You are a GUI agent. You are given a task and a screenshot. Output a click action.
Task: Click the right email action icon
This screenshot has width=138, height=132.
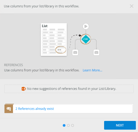pyautogui.click(x=96, y=52)
